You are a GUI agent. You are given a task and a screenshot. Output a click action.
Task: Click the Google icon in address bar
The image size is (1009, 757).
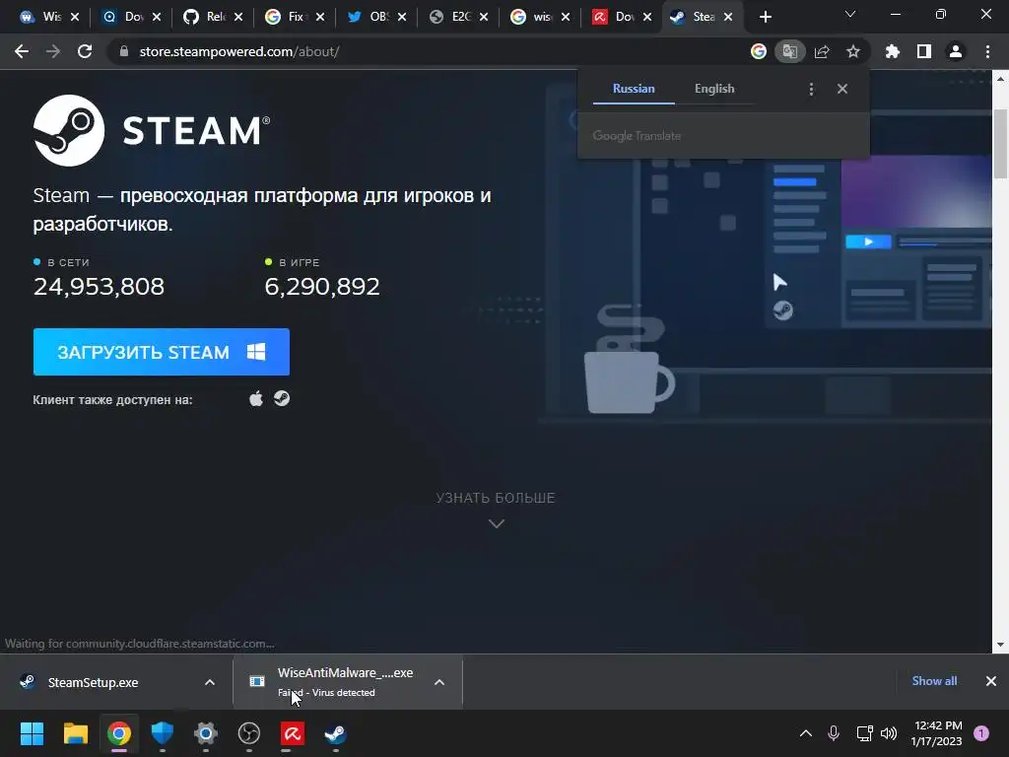click(759, 51)
